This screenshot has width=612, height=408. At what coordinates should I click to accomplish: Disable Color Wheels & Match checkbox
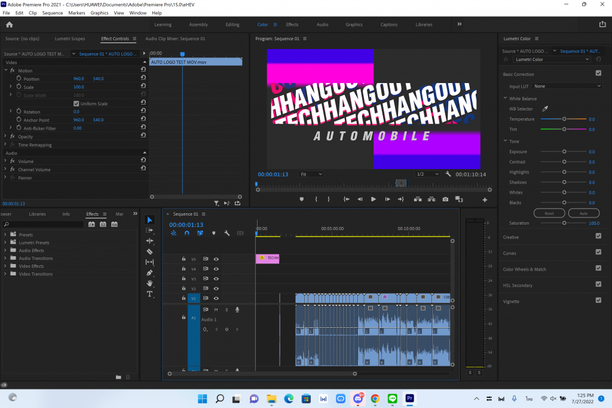[x=598, y=268]
